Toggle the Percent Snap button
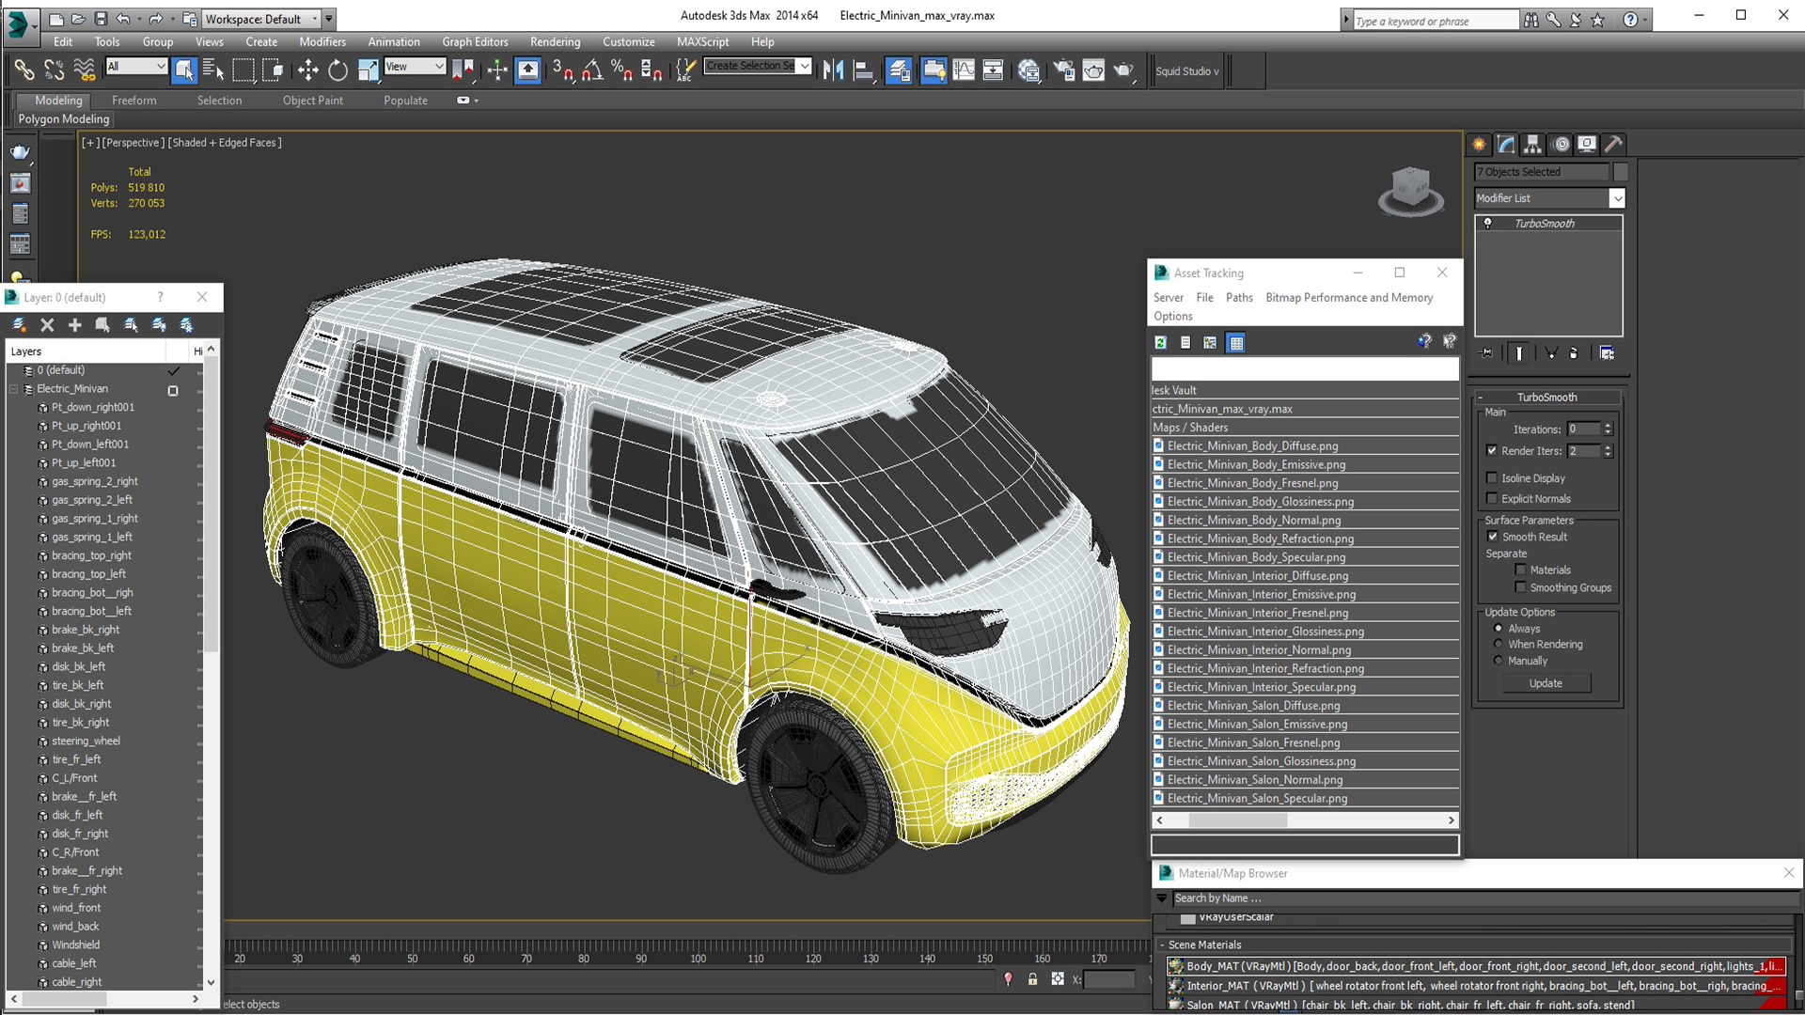Screen dimensions: 1805x1015 pyautogui.click(x=621, y=70)
